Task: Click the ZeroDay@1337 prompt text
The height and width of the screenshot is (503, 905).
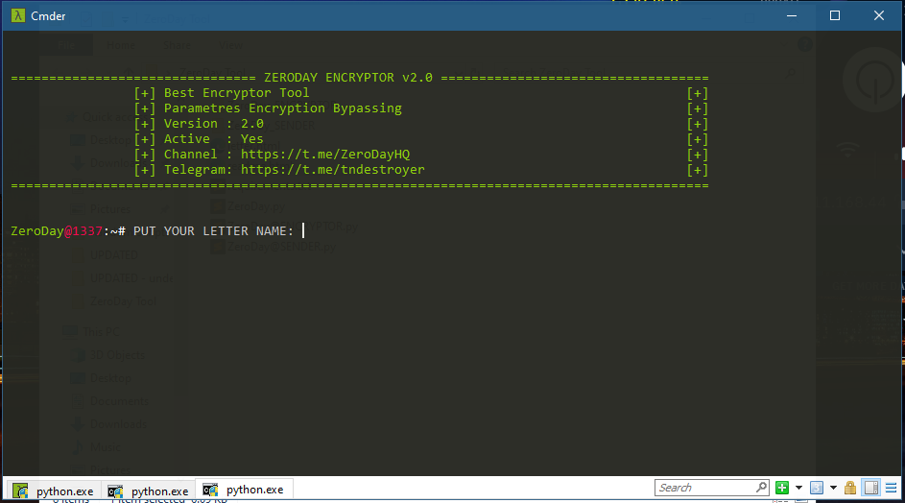Action: coord(57,231)
